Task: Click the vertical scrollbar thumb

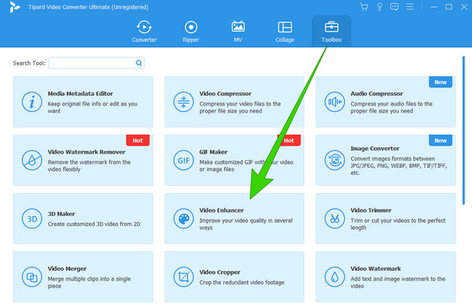Action: pyautogui.click(x=463, y=130)
